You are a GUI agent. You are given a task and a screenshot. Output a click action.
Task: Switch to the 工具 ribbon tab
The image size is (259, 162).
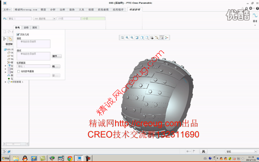[81, 10]
